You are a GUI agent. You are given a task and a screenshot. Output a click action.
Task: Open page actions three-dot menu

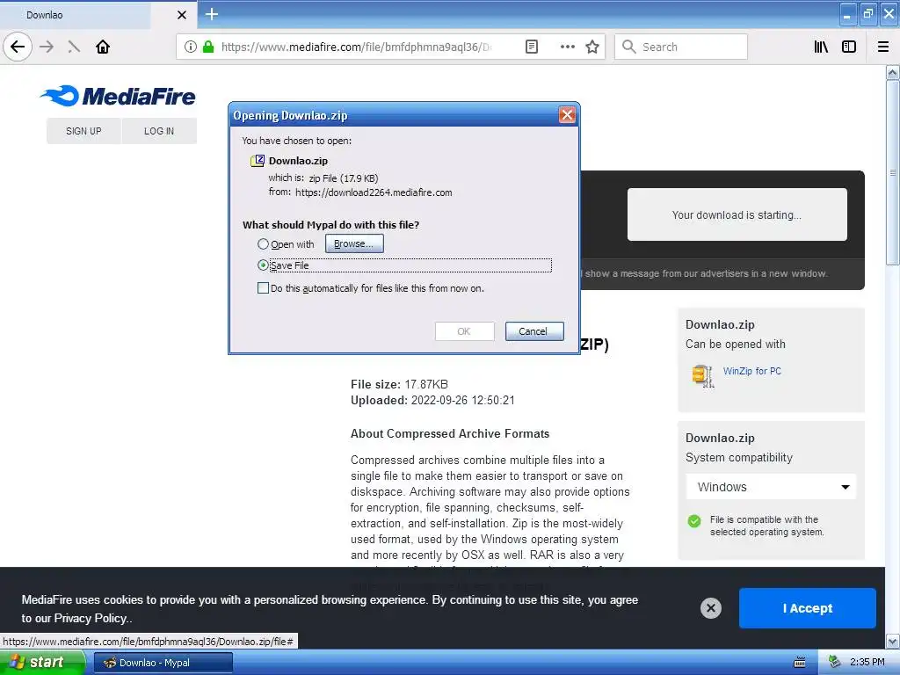567,47
